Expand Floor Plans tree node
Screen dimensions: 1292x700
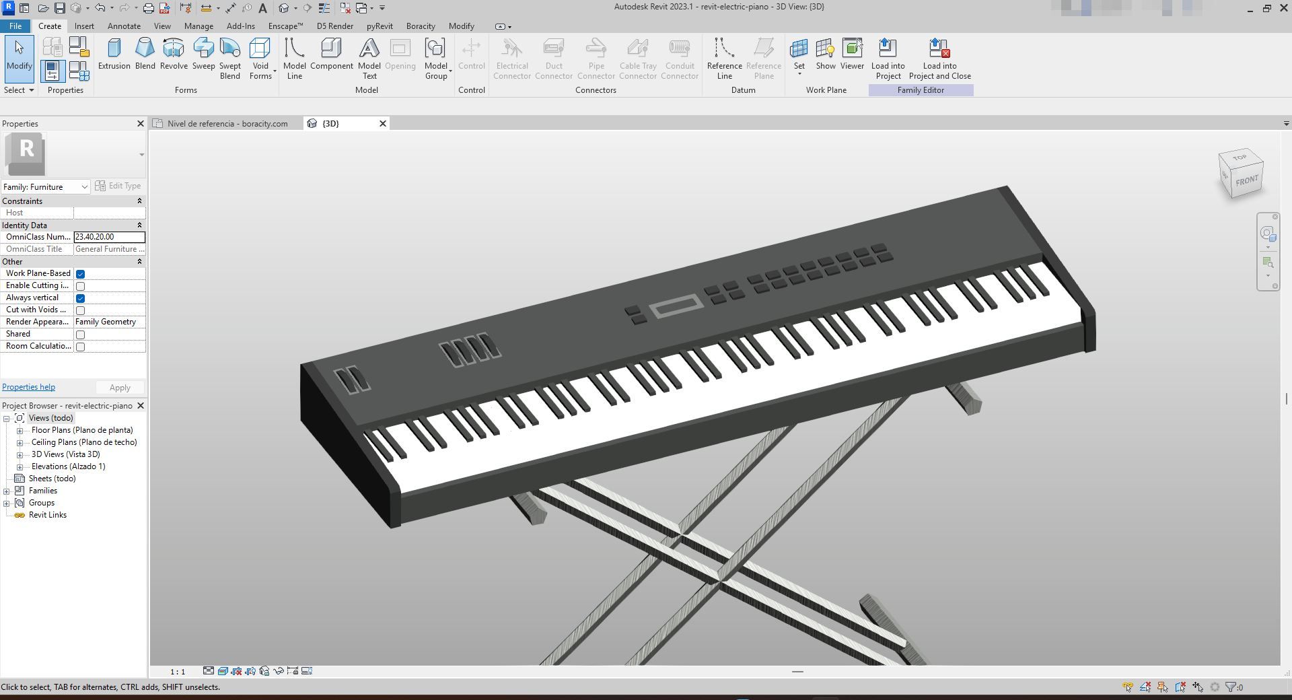20,431
